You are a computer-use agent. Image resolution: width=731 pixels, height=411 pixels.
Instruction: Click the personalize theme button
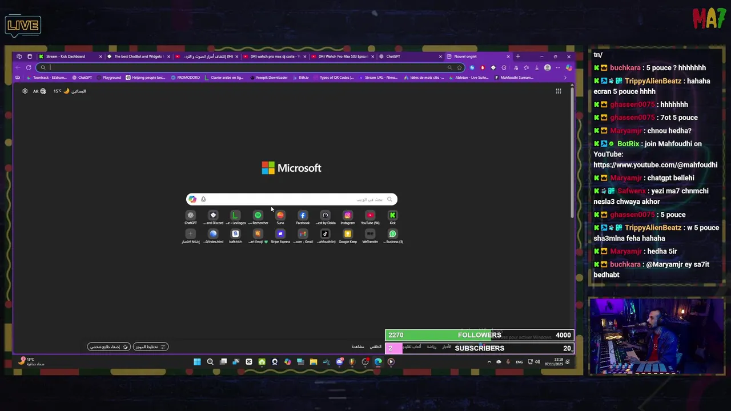109,346
